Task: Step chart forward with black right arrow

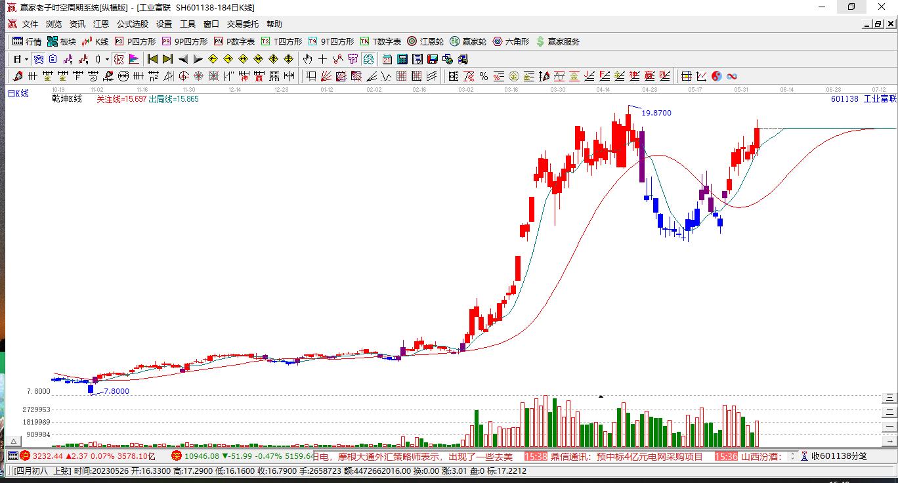Action: (198, 59)
